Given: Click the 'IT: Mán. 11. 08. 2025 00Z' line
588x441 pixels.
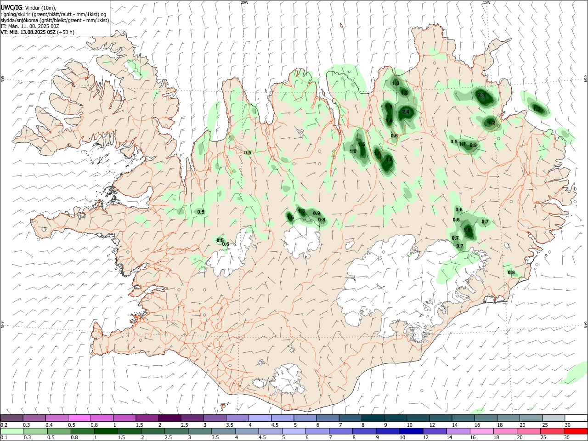Looking at the screenshot, I should point(30,26).
